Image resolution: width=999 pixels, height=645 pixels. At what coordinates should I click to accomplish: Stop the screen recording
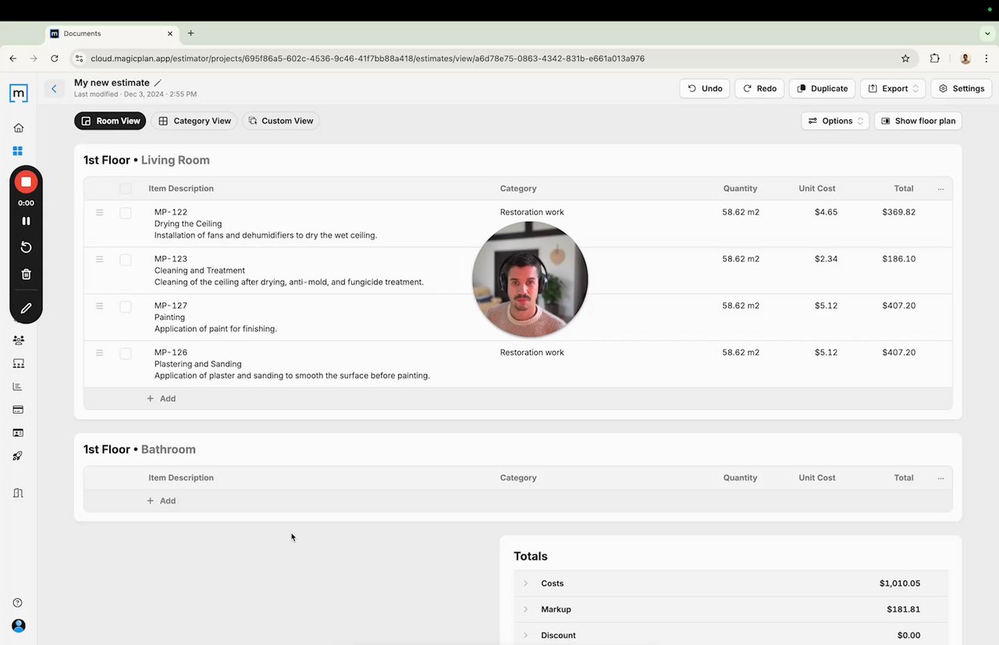tap(26, 182)
